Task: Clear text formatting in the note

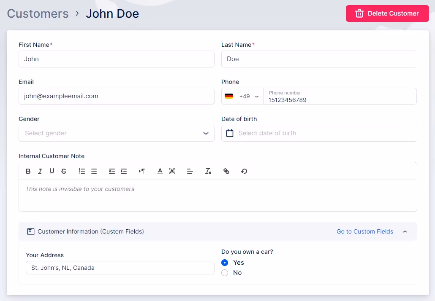Action: pyautogui.click(x=208, y=171)
